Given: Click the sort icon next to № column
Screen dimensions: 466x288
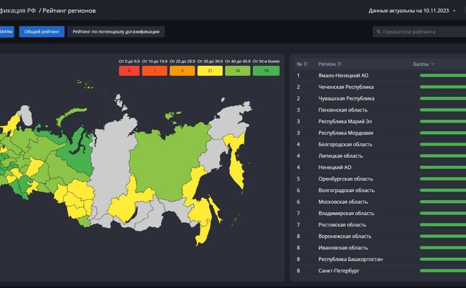Looking at the screenshot, I should (x=306, y=64).
